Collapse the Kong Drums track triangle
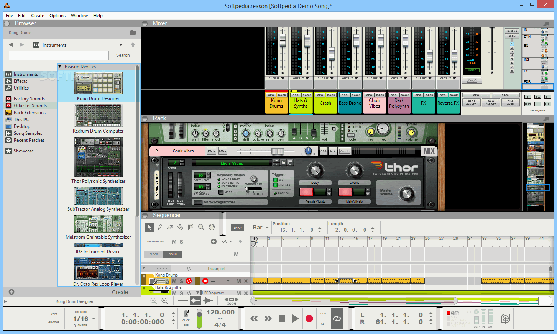This screenshot has width=557, height=334. tap(144, 276)
